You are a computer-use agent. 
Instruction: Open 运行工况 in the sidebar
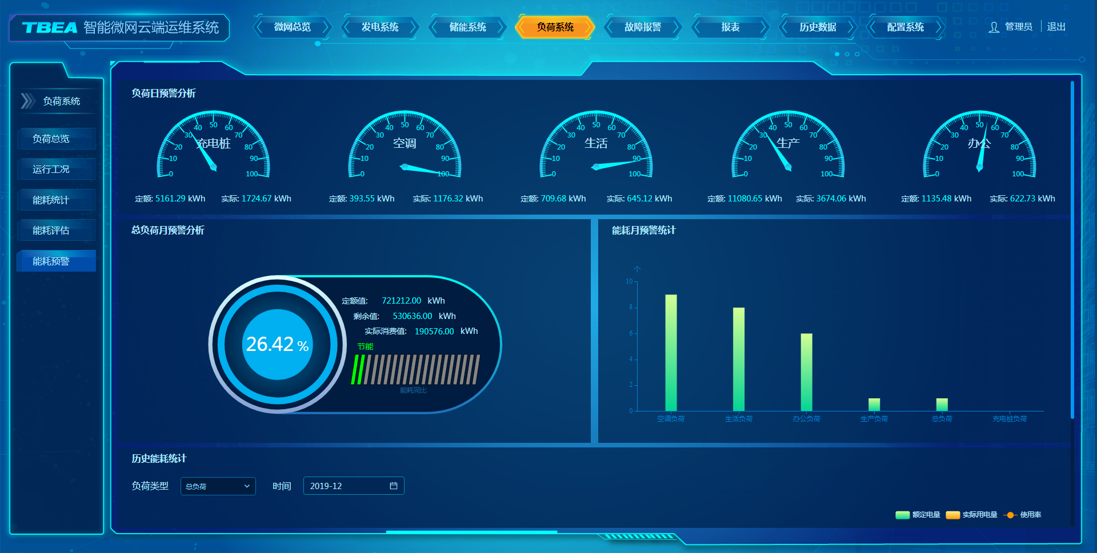point(51,169)
